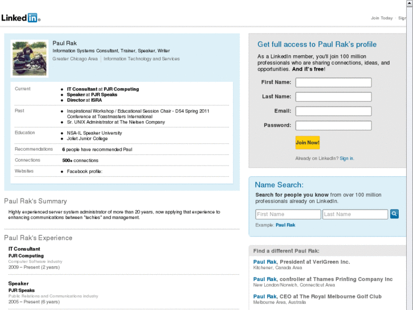Viewport: 413px width, 310px height.
Task: Focus the signup First Name field
Action: (333, 82)
